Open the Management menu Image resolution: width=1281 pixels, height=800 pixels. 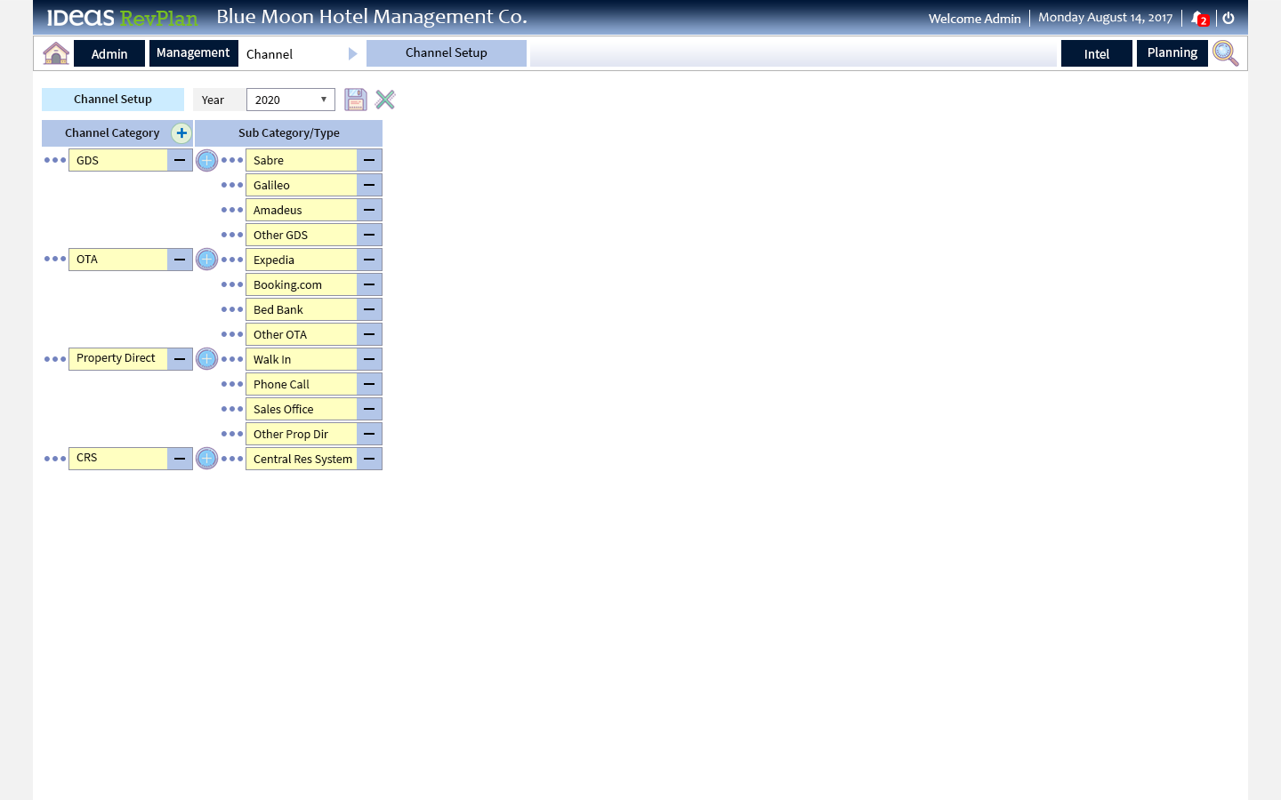193,53
